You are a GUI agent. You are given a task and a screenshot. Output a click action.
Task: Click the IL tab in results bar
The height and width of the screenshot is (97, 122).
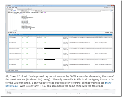(x=17, y=33)
